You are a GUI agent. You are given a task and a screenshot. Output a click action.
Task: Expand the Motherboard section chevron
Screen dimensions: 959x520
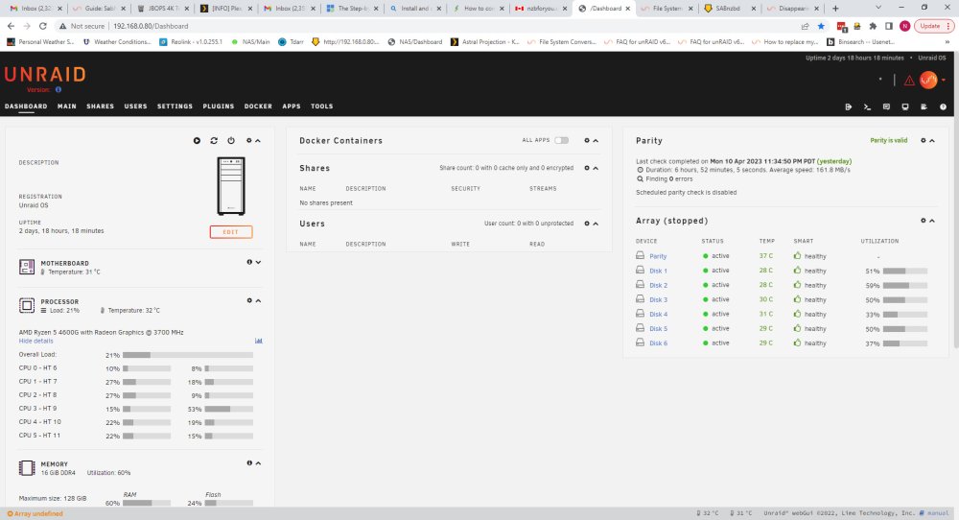coord(258,262)
